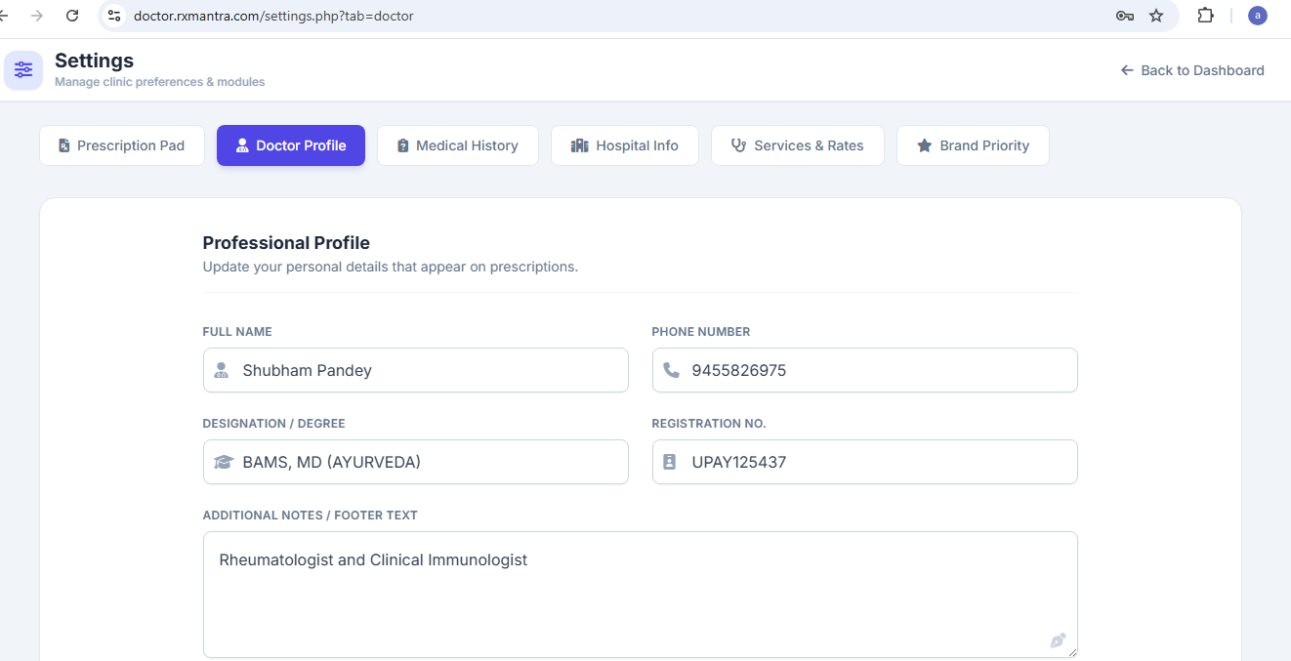Click the pen icon in footer textarea
1291x661 pixels.
click(x=1058, y=640)
